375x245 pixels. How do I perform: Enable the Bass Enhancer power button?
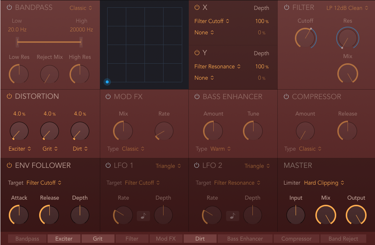(x=197, y=97)
